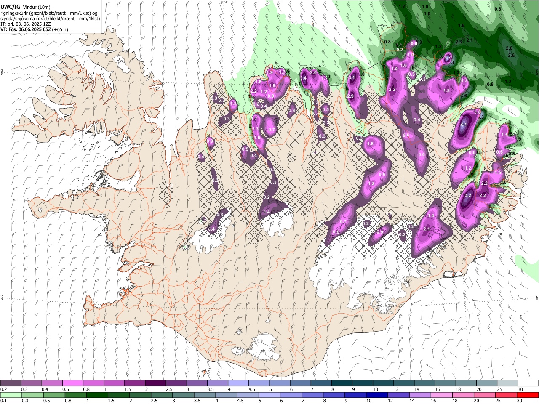Screen dimensions: 539x404
Task: Pick the pale grey 25 mm snow swatch
Action: point(507,383)
